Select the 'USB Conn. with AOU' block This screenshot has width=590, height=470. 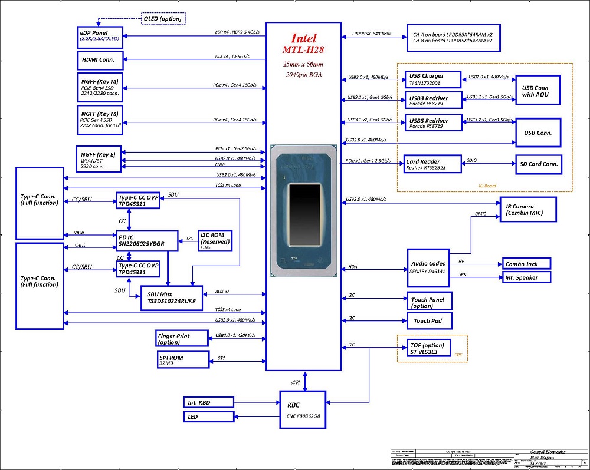click(x=538, y=90)
